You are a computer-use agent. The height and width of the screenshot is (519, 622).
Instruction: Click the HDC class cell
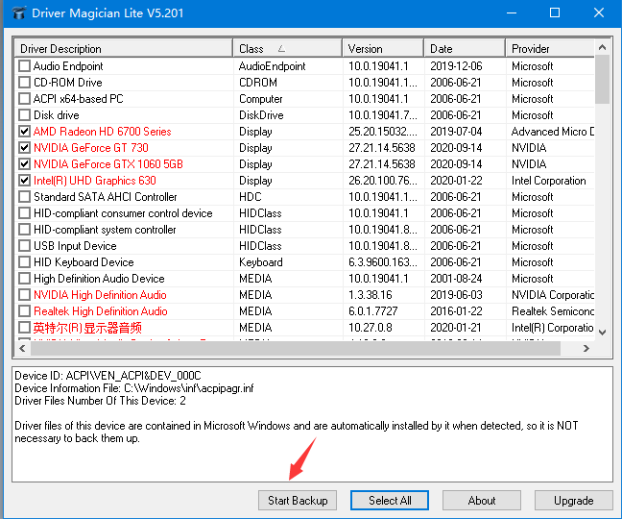pos(250,197)
